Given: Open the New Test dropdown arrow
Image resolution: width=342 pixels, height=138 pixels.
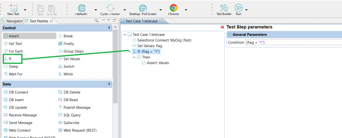Looking at the screenshot, I should [x=25, y=10].
